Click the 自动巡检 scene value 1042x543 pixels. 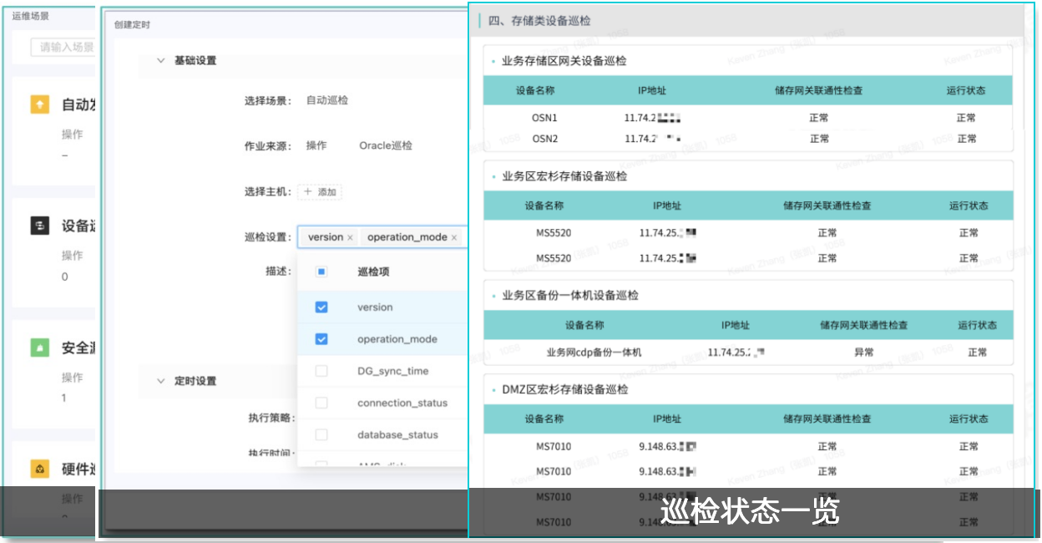click(x=327, y=100)
